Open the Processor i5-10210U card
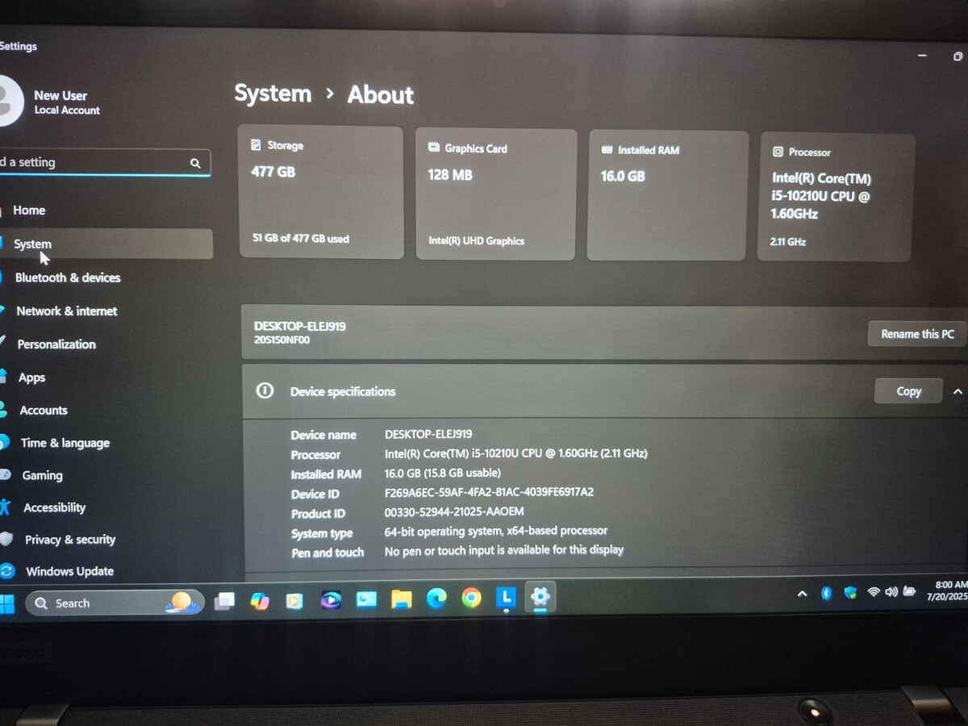 pyautogui.click(x=836, y=198)
